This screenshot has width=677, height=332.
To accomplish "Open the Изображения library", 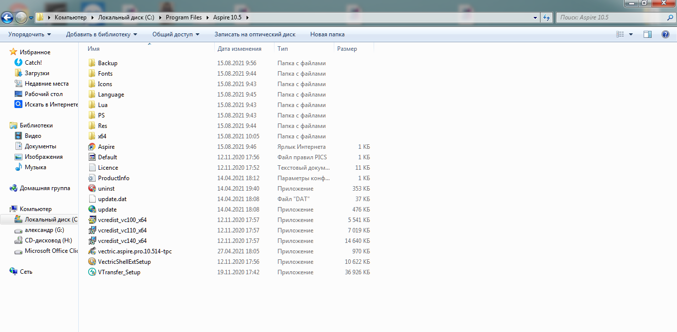I will (x=44, y=157).
